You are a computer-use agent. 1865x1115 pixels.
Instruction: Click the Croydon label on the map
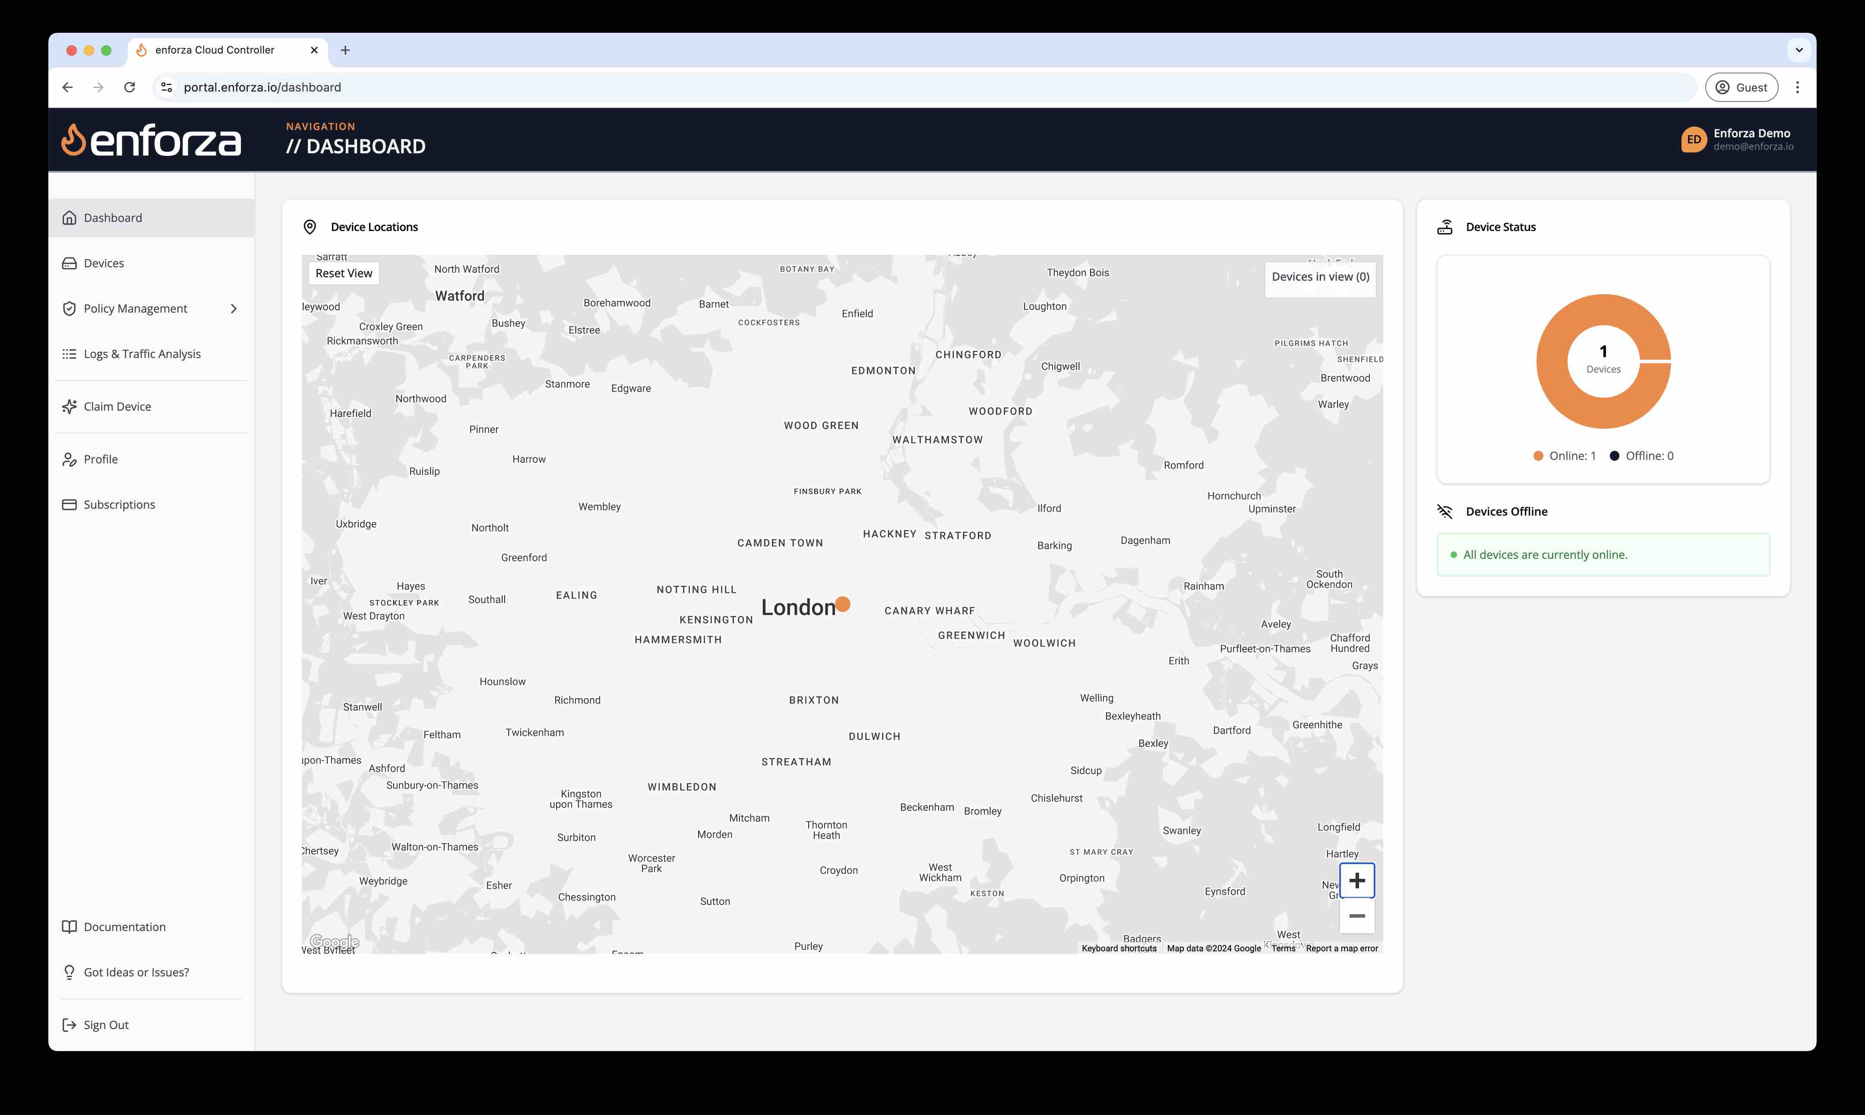click(x=838, y=870)
